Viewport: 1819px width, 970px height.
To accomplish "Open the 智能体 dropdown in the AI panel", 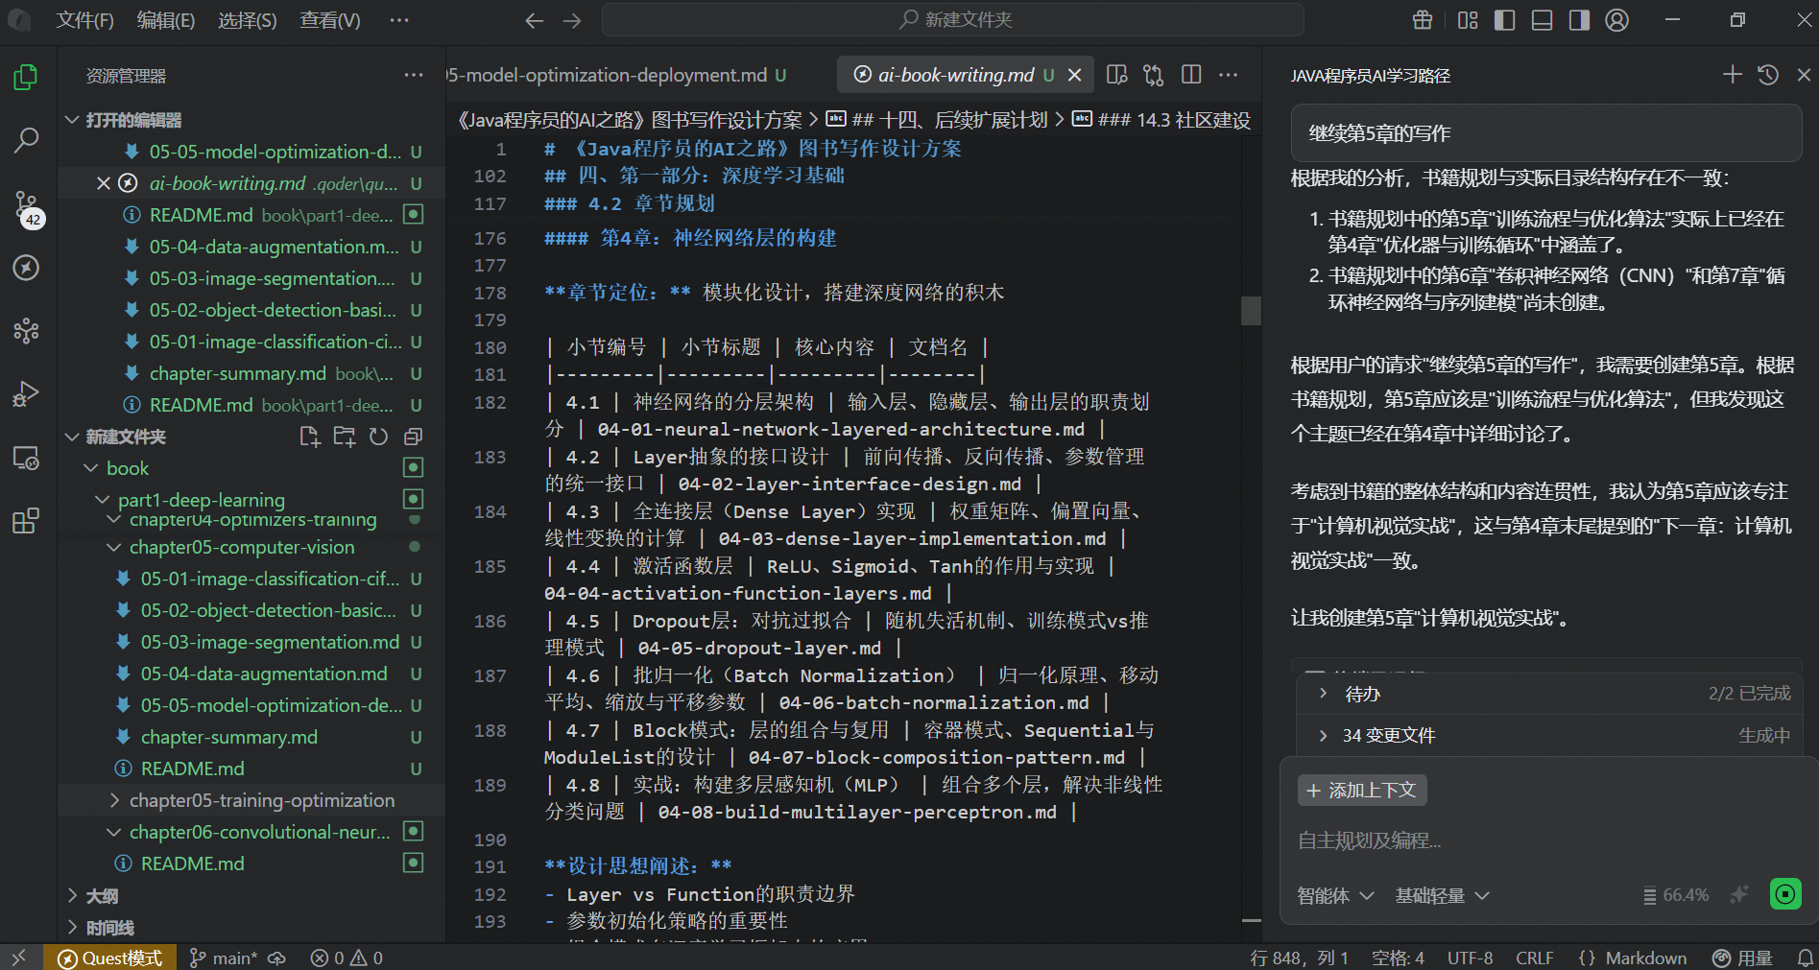I will [1335, 895].
